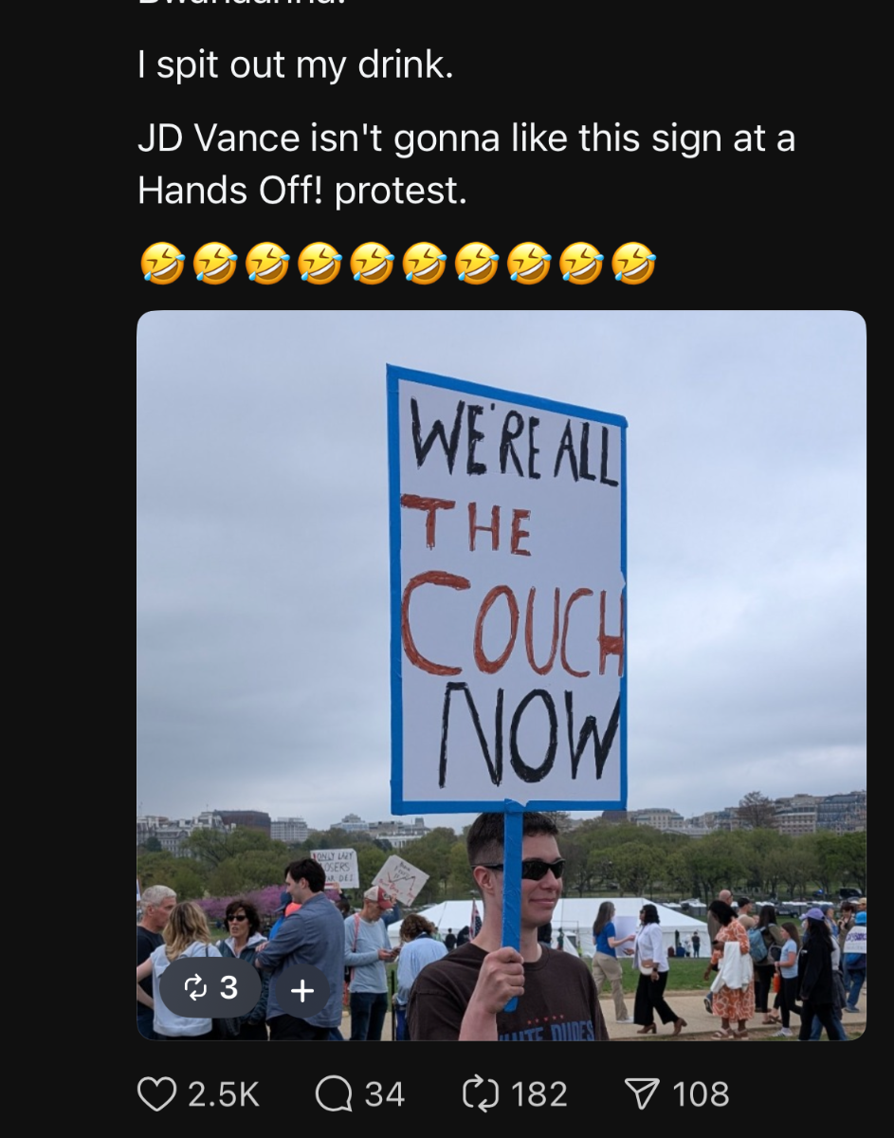Viewport: 894px width, 1138px height.
Task: Click the plus icon overlaid on the photo
Action: click(x=302, y=991)
